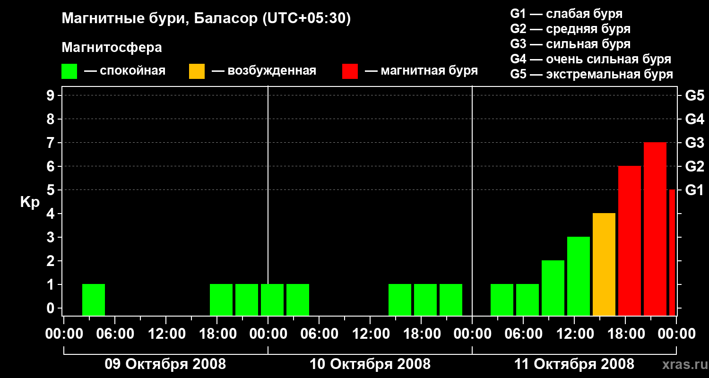This screenshot has width=709, height=378.
Task: Select the red bar at Kp 6
Action: pyautogui.click(x=630, y=241)
